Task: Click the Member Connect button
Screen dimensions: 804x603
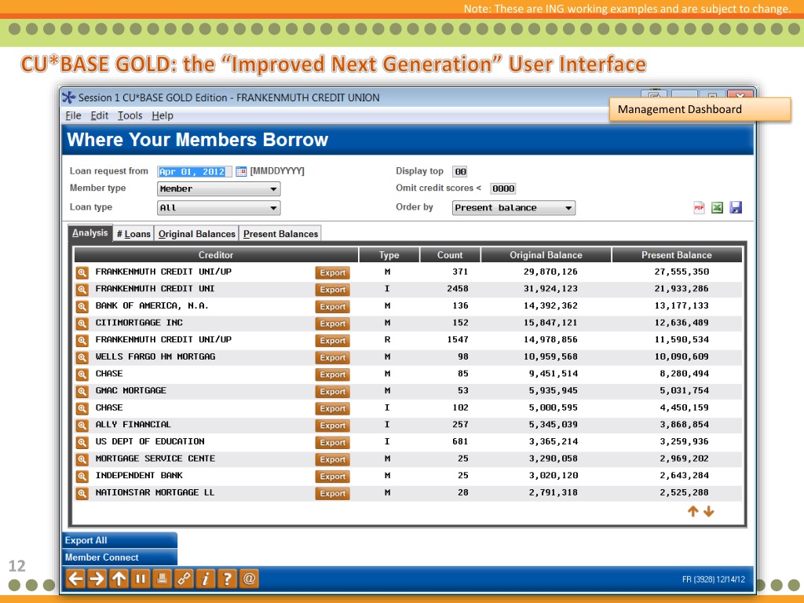Action: pos(120,557)
